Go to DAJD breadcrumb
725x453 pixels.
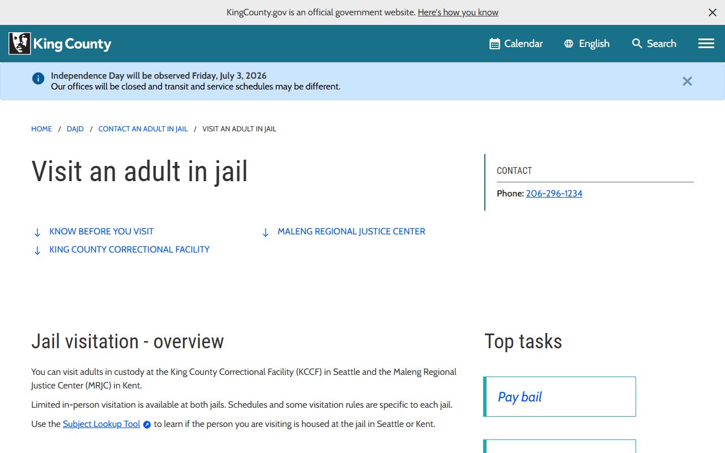click(x=75, y=129)
